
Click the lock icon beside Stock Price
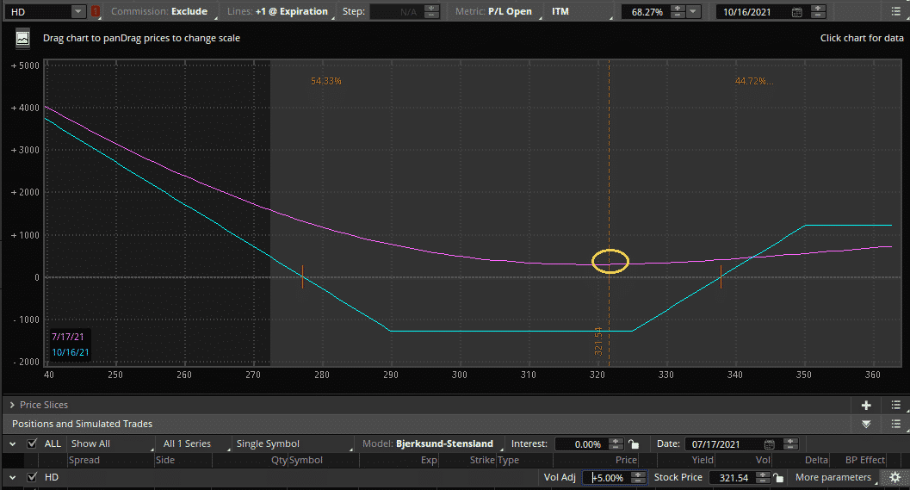[779, 477]
